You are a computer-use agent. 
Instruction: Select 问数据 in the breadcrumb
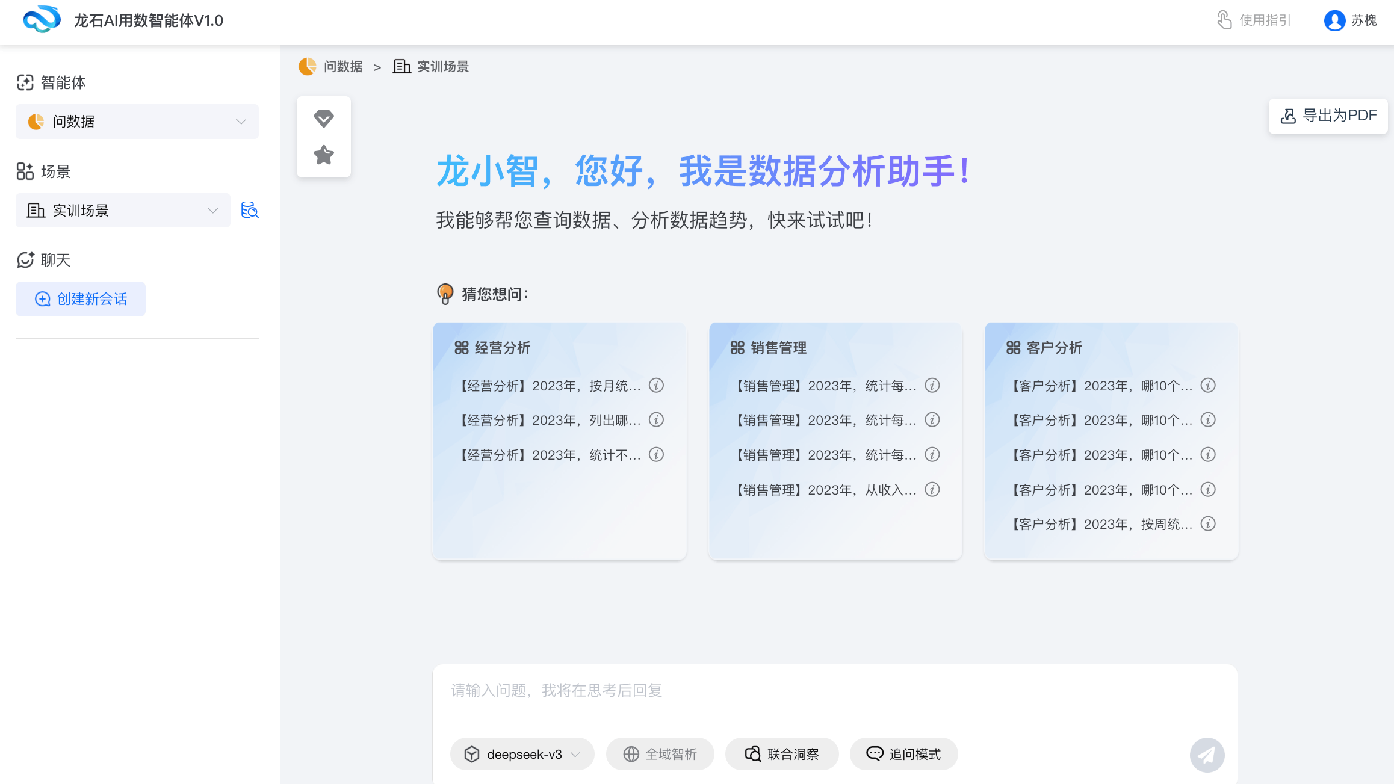click(343, 66)
